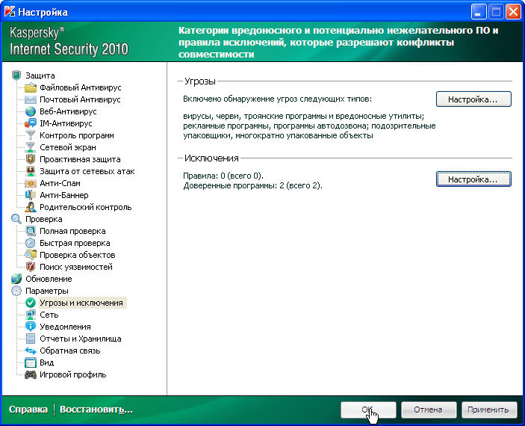
Task: Confirm with the OK button
Action: 368,410
